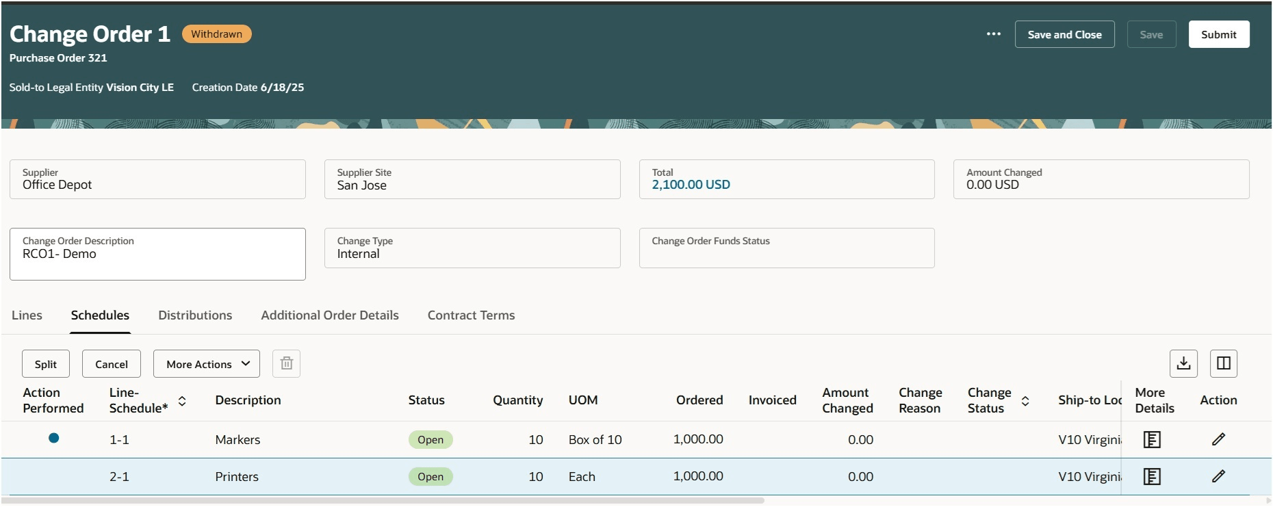Sort by the Line-Schedule column arrows
The width and height of the screenshot is (1273, 507).
(x=182, y=401)
